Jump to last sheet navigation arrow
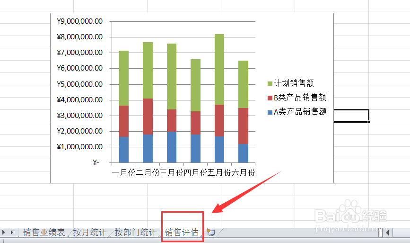 (12, 232)
